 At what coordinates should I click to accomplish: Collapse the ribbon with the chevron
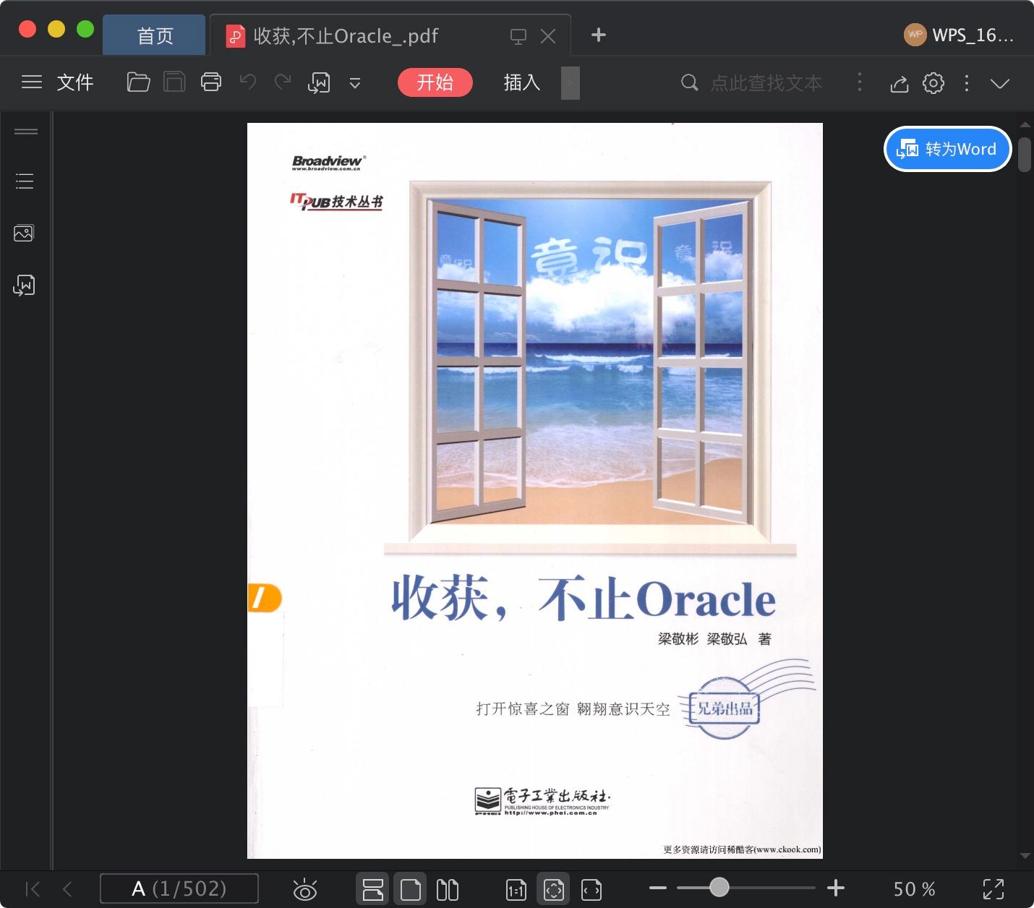pos(1000,84)
